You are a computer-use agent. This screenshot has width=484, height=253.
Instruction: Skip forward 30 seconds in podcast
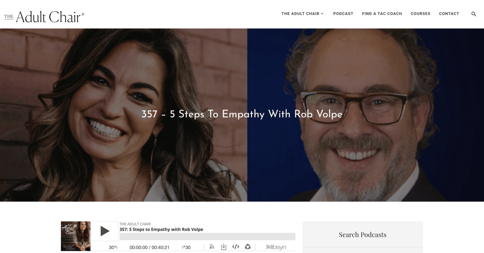(x=186, y=247)
